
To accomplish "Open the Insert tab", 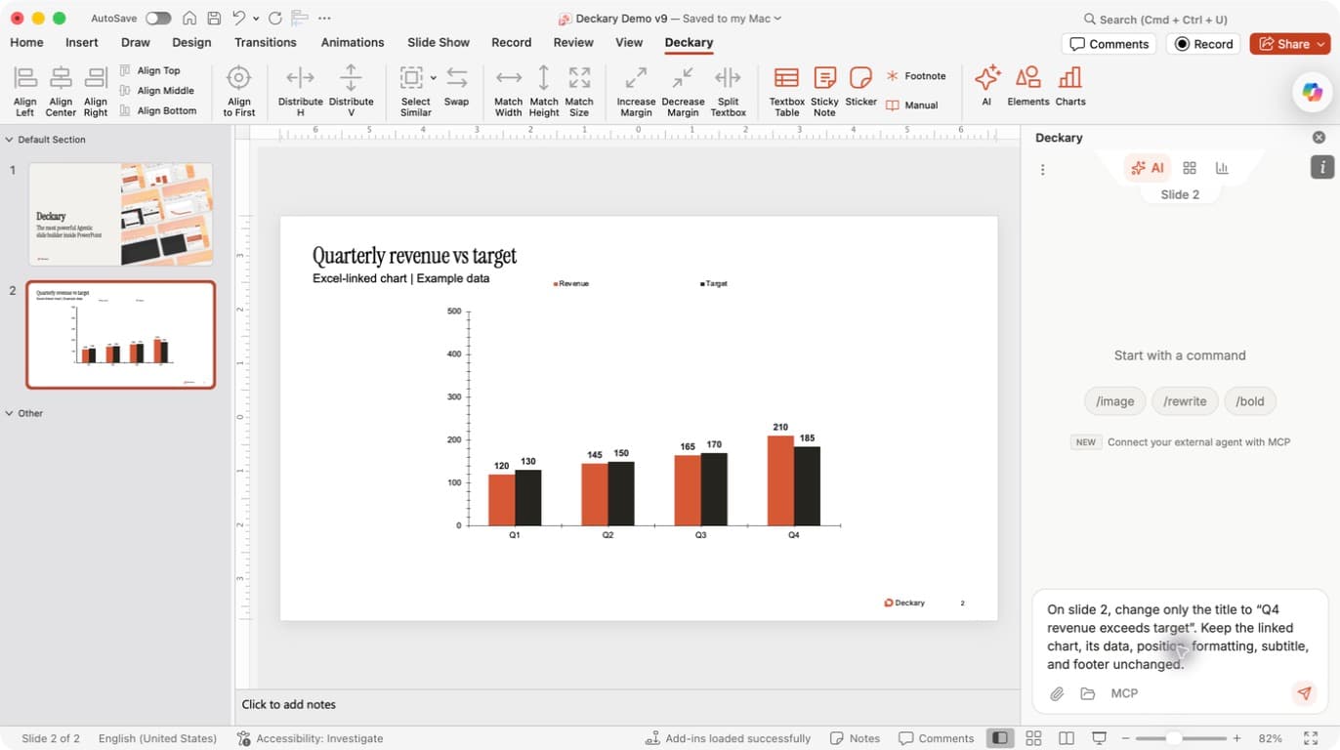I will click(82, 43).
